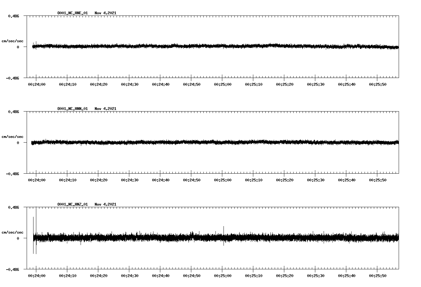Click the 00:25:10 time label under HNN plot
The height and width of the screenshot is (287, 421).
[254, 180]
